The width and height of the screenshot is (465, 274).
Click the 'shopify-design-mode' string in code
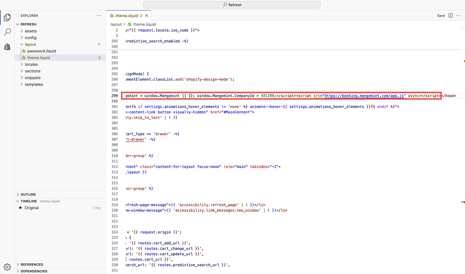208,79
